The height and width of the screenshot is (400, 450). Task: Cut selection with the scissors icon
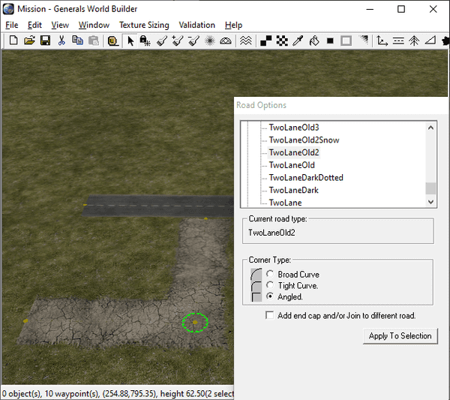[61, 41]
